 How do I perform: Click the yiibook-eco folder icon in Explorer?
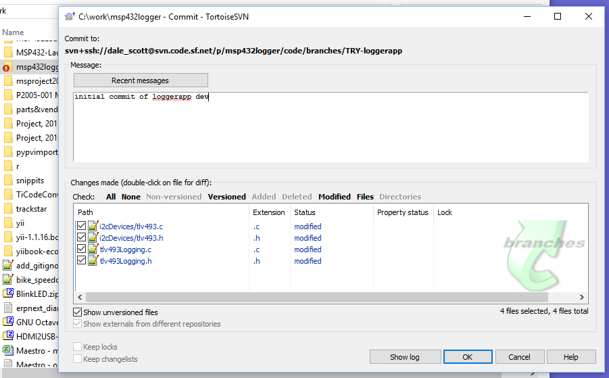pos(8,252)
